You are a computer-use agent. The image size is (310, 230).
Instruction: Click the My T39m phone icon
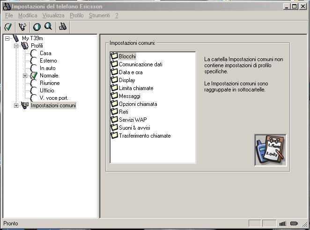pos(15,38)
